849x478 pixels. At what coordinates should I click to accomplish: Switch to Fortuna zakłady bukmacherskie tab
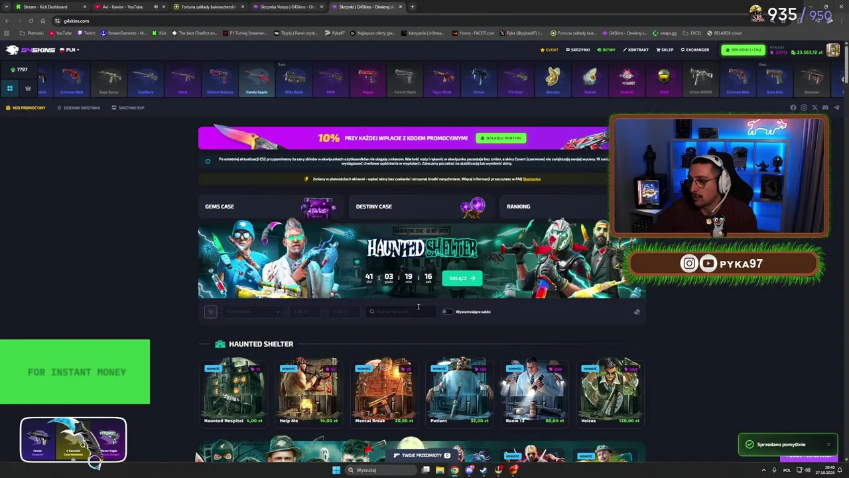coord(208,7)
